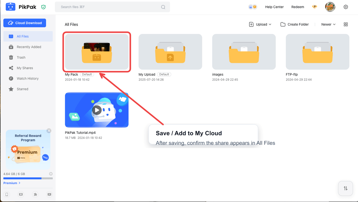
Task: Play the PikPak Tutorial.mp4 video
Action: click(x=97, y=110)
